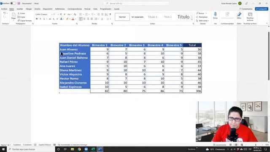Image resolution: width=270 pixels, height=152 pixels.
Task: Apply red font color
Action: pos(73,19)
